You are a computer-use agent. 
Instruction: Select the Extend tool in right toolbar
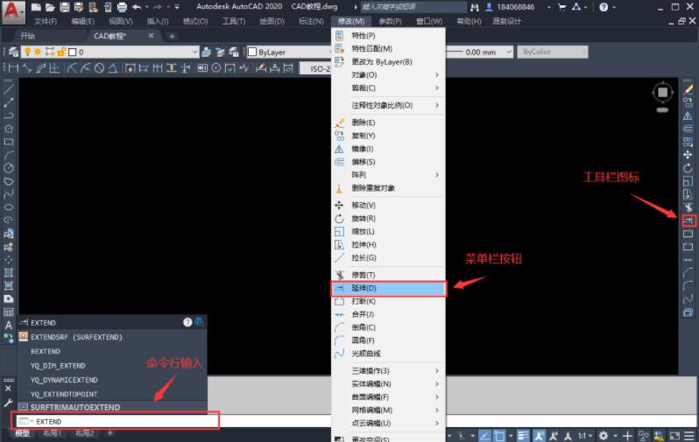pyautogui.click(x=688, y=220)
